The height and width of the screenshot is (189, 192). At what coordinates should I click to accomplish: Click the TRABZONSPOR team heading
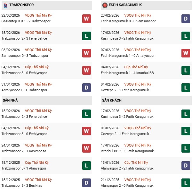[22, 5]
